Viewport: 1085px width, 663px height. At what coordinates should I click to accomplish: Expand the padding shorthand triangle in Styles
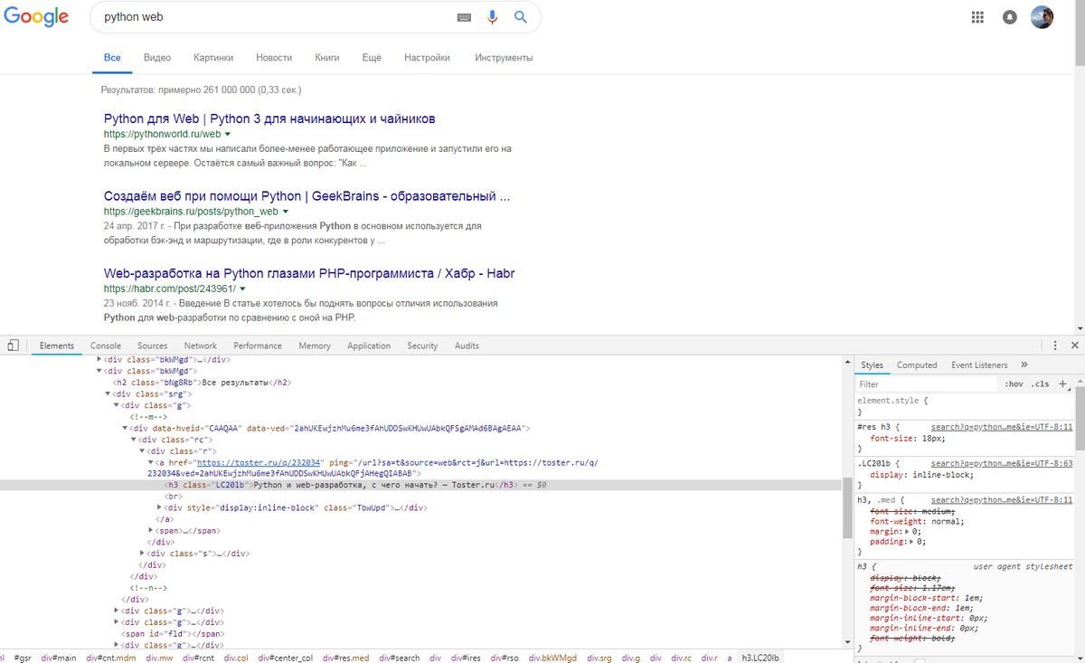pos(911,542)
